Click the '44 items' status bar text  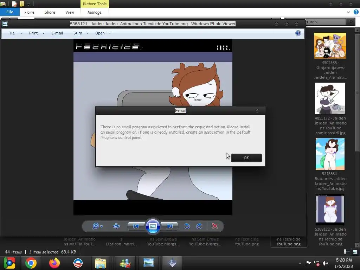coord(13,252)
